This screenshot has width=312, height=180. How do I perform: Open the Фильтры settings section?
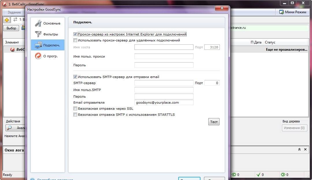[x=48, y=34]
